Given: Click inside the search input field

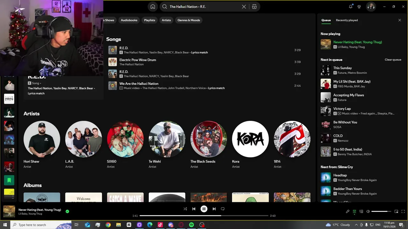Looking at the screenshot, I should point(204,7).
